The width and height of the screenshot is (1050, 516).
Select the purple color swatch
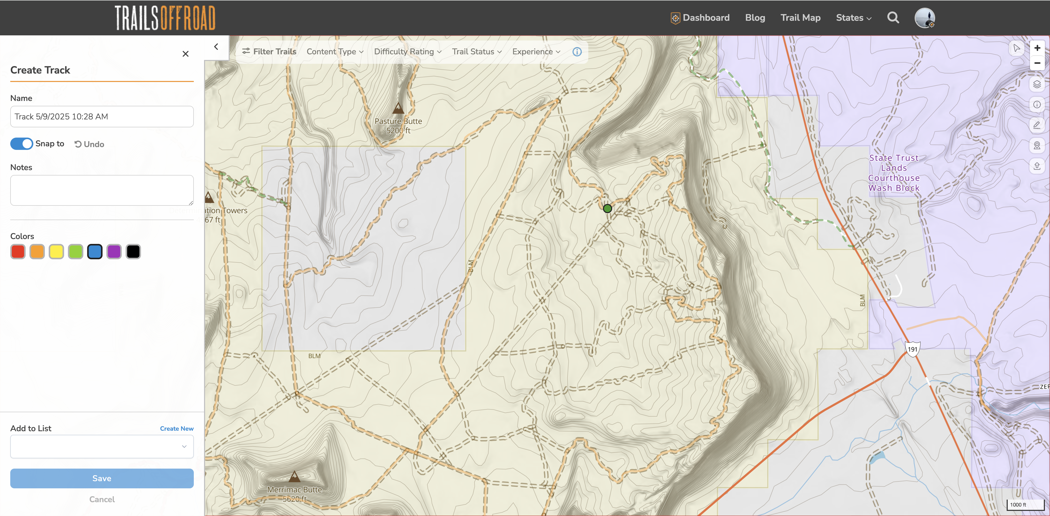pos(114,252)
